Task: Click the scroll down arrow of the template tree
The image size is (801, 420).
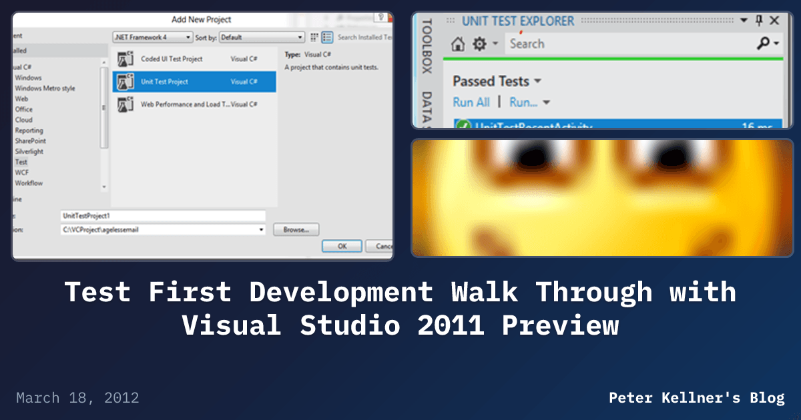Action: (103, 187)
